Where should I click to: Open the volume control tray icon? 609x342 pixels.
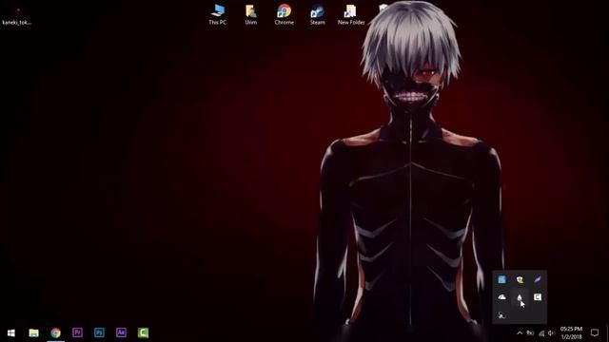point(551,333)
